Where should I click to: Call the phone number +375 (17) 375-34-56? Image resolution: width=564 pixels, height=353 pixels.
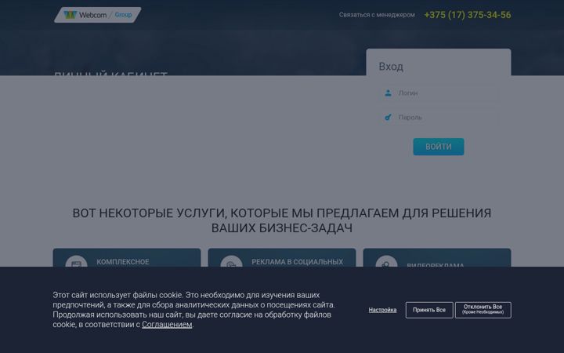click(x=467, y=15)
